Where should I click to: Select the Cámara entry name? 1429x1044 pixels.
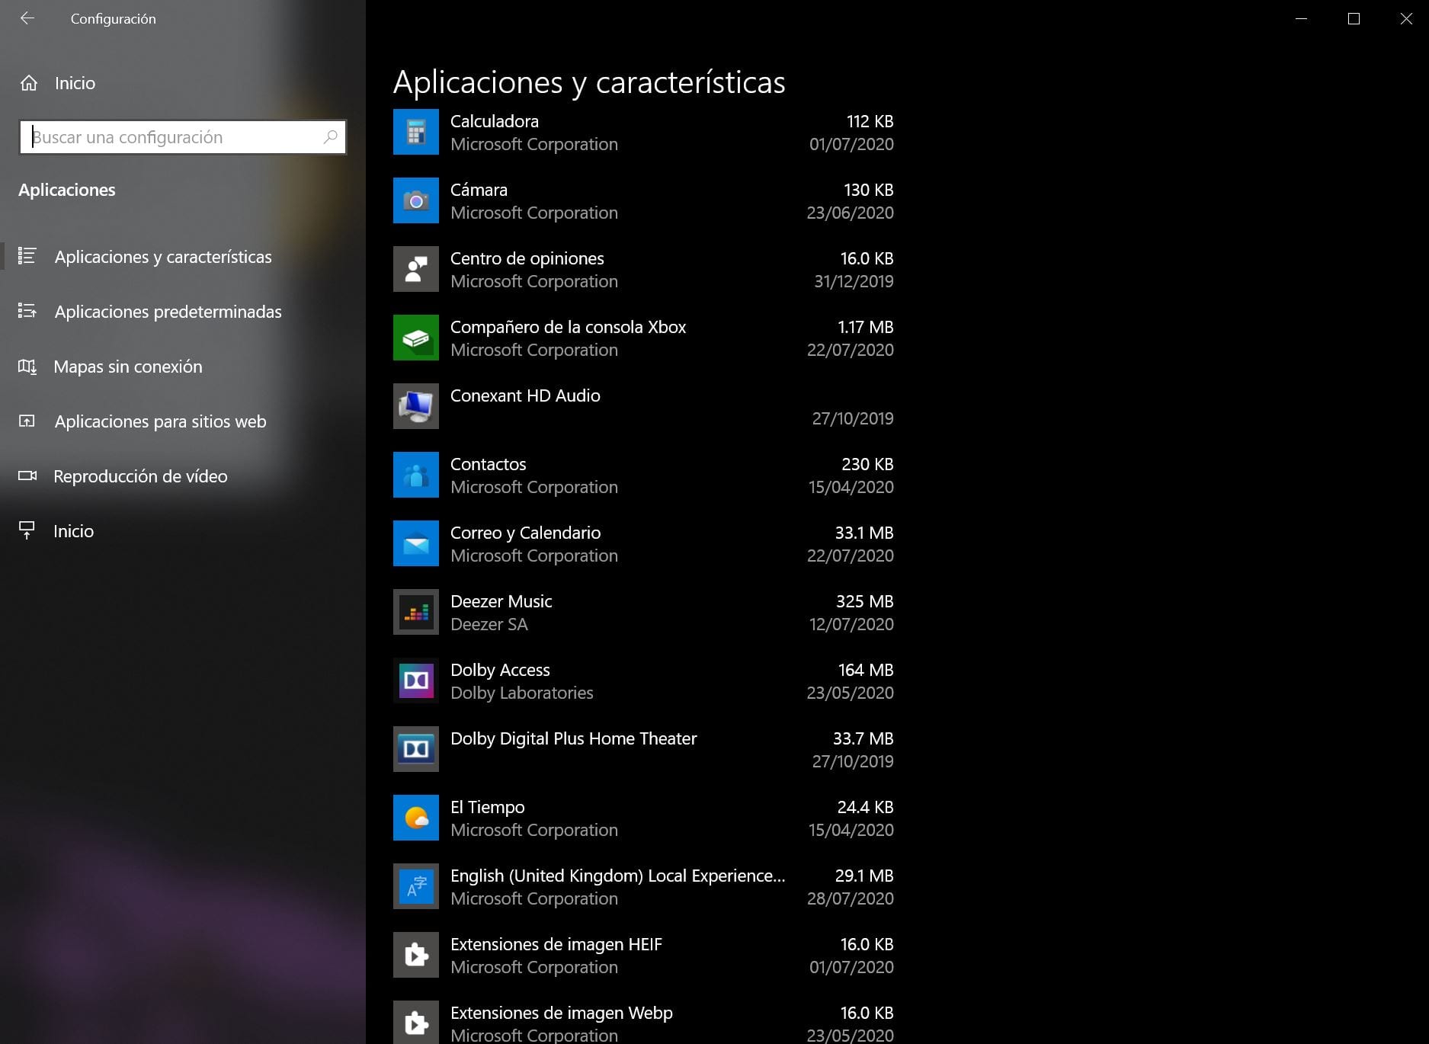tap(479, 190)
